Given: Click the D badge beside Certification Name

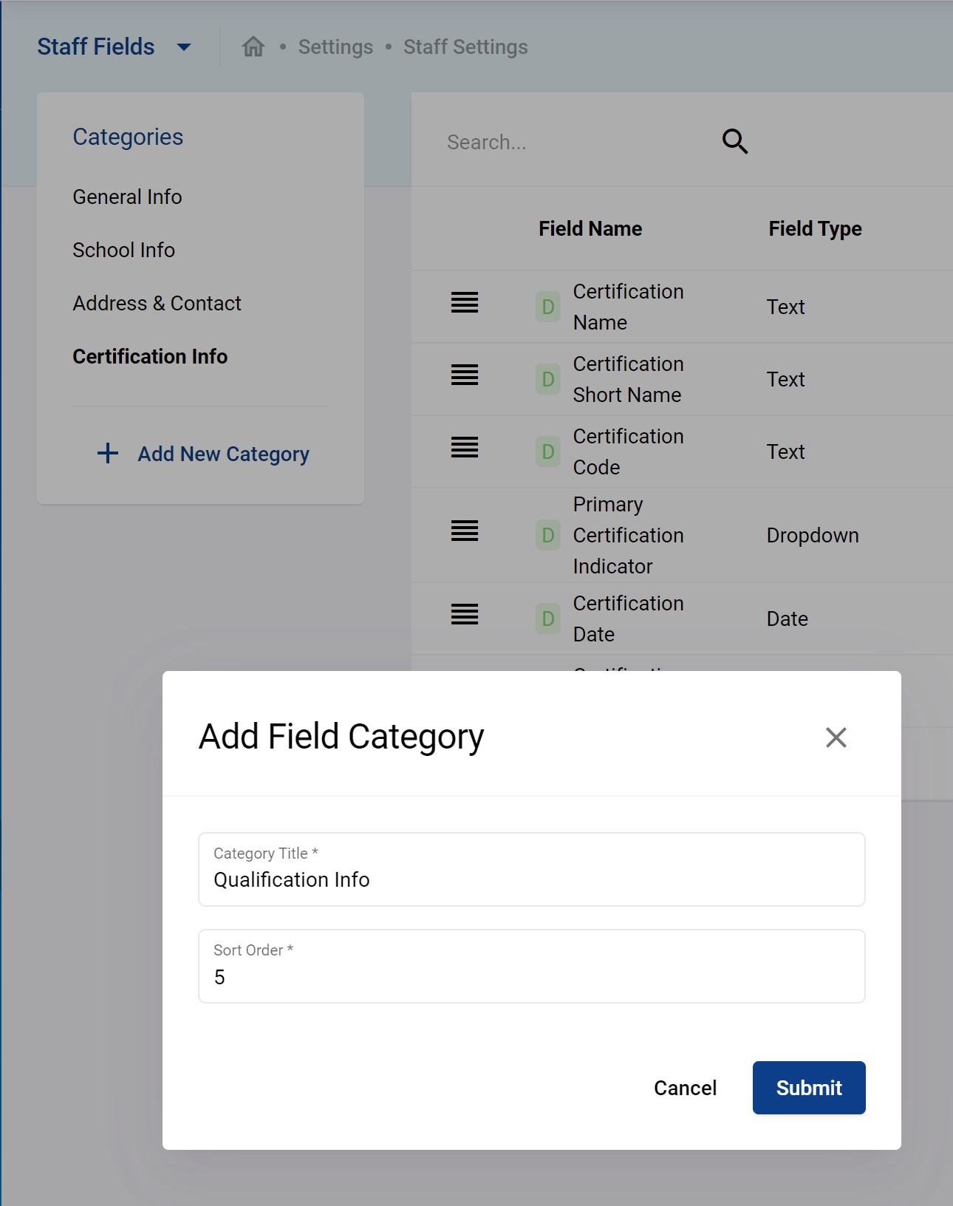Looking at the screenshot, I should (547, 307).
